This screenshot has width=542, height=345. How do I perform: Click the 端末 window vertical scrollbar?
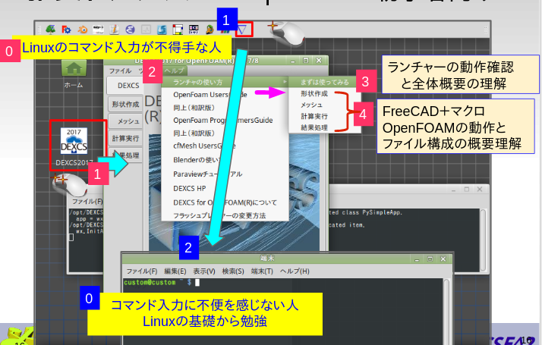(x=446, y=311)
